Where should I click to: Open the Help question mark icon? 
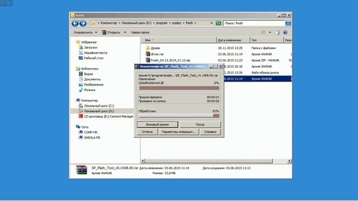285,32
